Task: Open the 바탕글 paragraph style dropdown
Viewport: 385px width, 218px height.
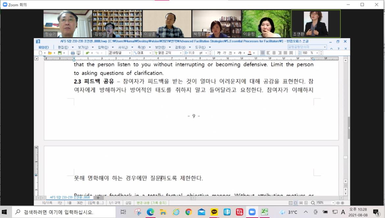Action: click(x=120, y=52)
